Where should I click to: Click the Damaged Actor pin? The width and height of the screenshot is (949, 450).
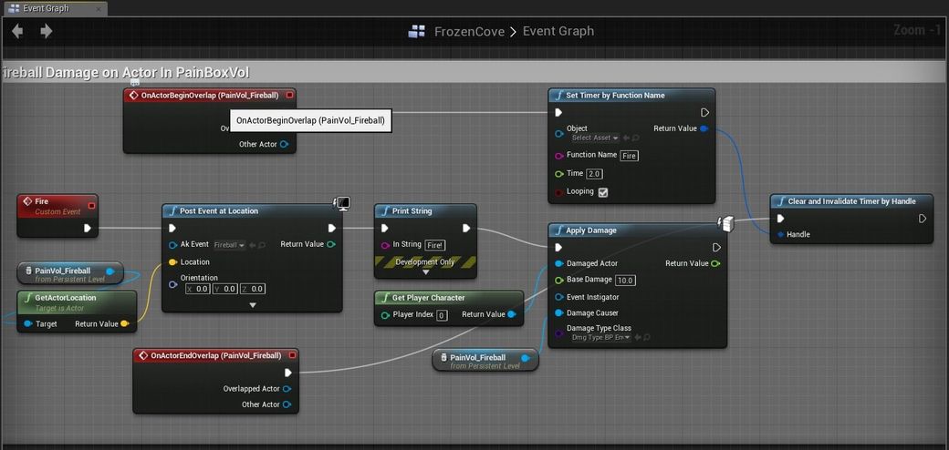coord(559,263)
